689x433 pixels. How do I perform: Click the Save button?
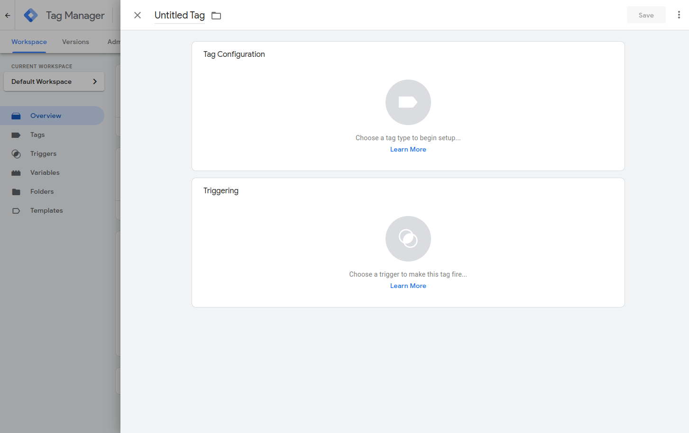click(x=646, y=15)
